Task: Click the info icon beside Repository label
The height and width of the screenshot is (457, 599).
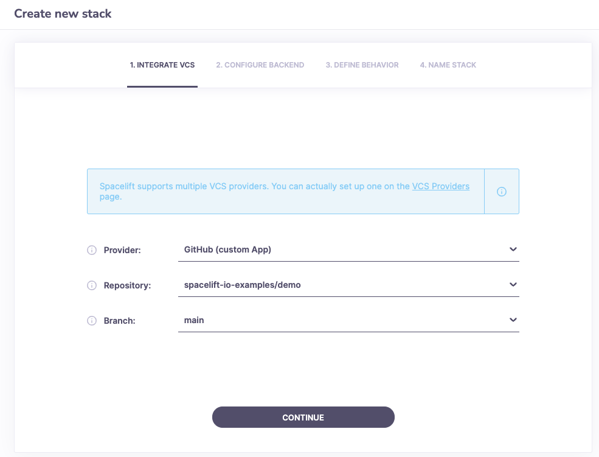Action: coord(92,285)
